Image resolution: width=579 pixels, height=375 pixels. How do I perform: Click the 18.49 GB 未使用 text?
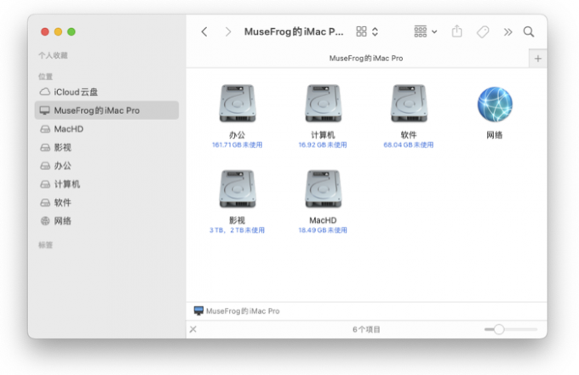323,230
